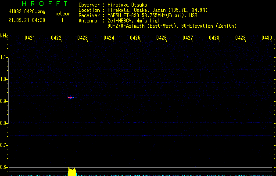This screenshot has width=276, height=176.
Task: Click the Antenna 2el-HB9CV line
Action: 119,21
